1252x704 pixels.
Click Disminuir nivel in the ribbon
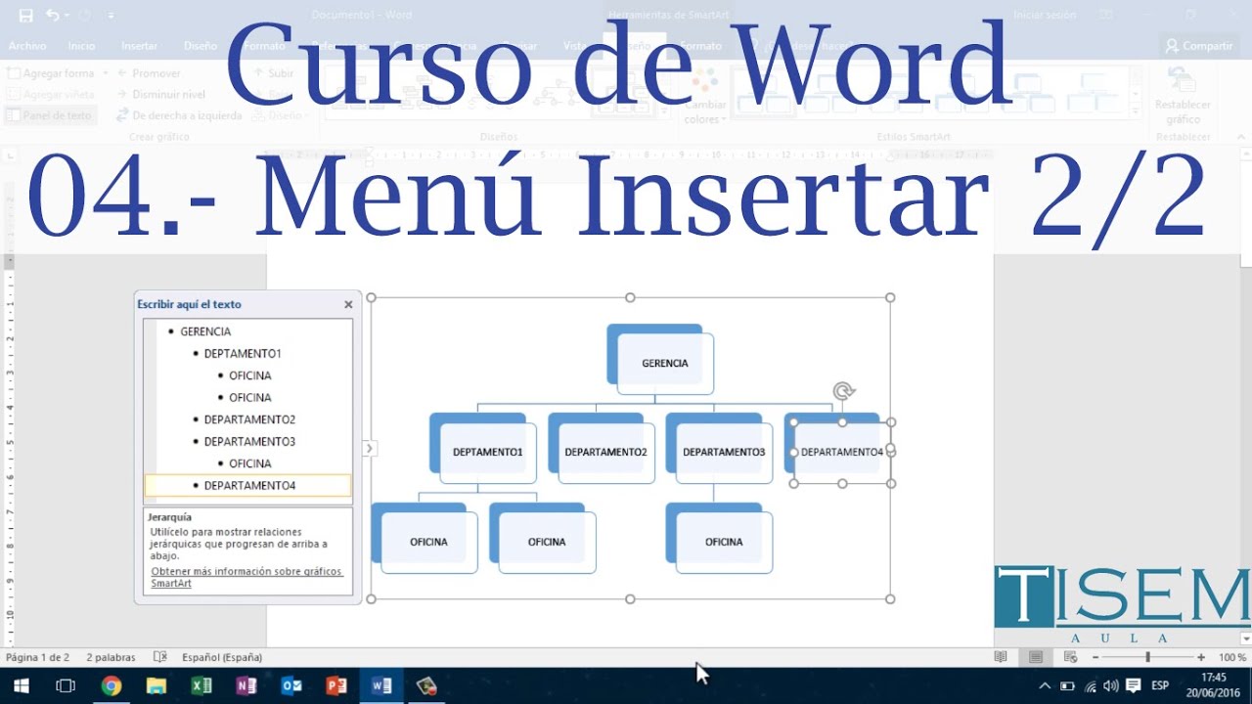[160, 95]
